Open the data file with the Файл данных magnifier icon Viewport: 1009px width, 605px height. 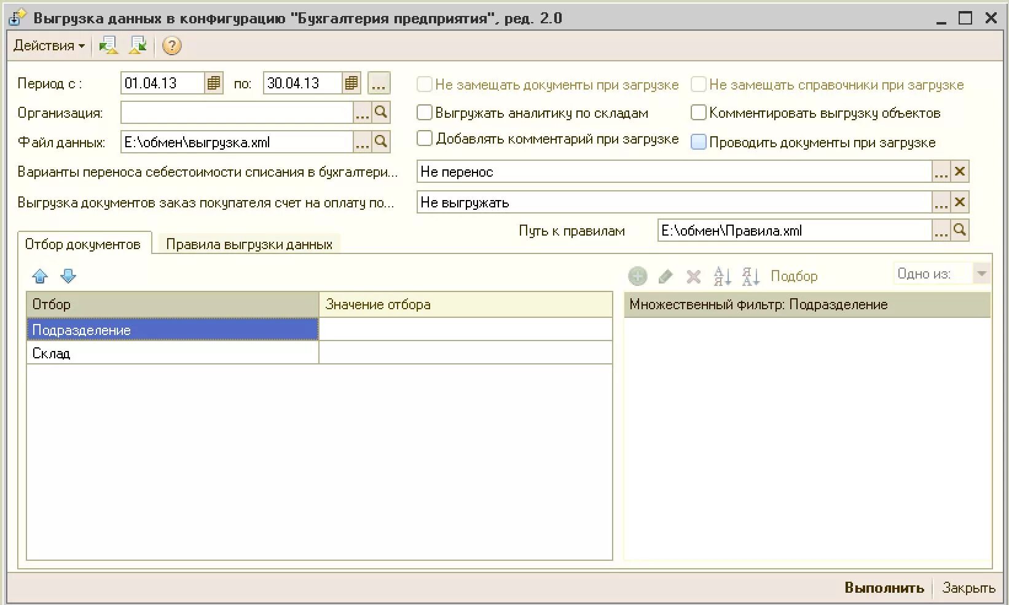tap(381, 142)
